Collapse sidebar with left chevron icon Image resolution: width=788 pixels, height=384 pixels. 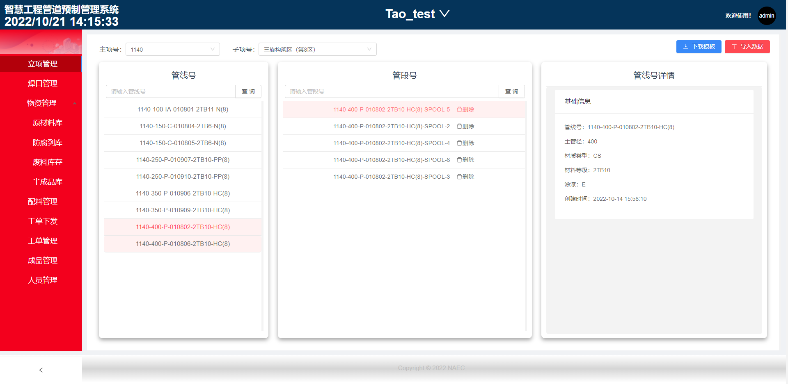[x=41, y=370]
